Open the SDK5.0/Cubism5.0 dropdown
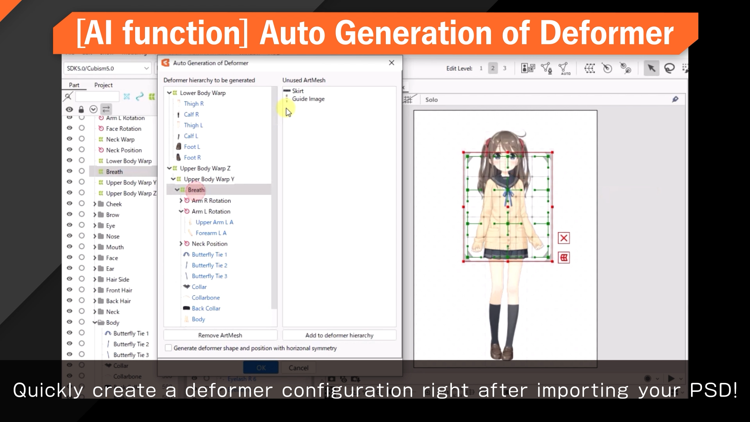Viewport: 750px width, 422px height. [x=145, y=68]
